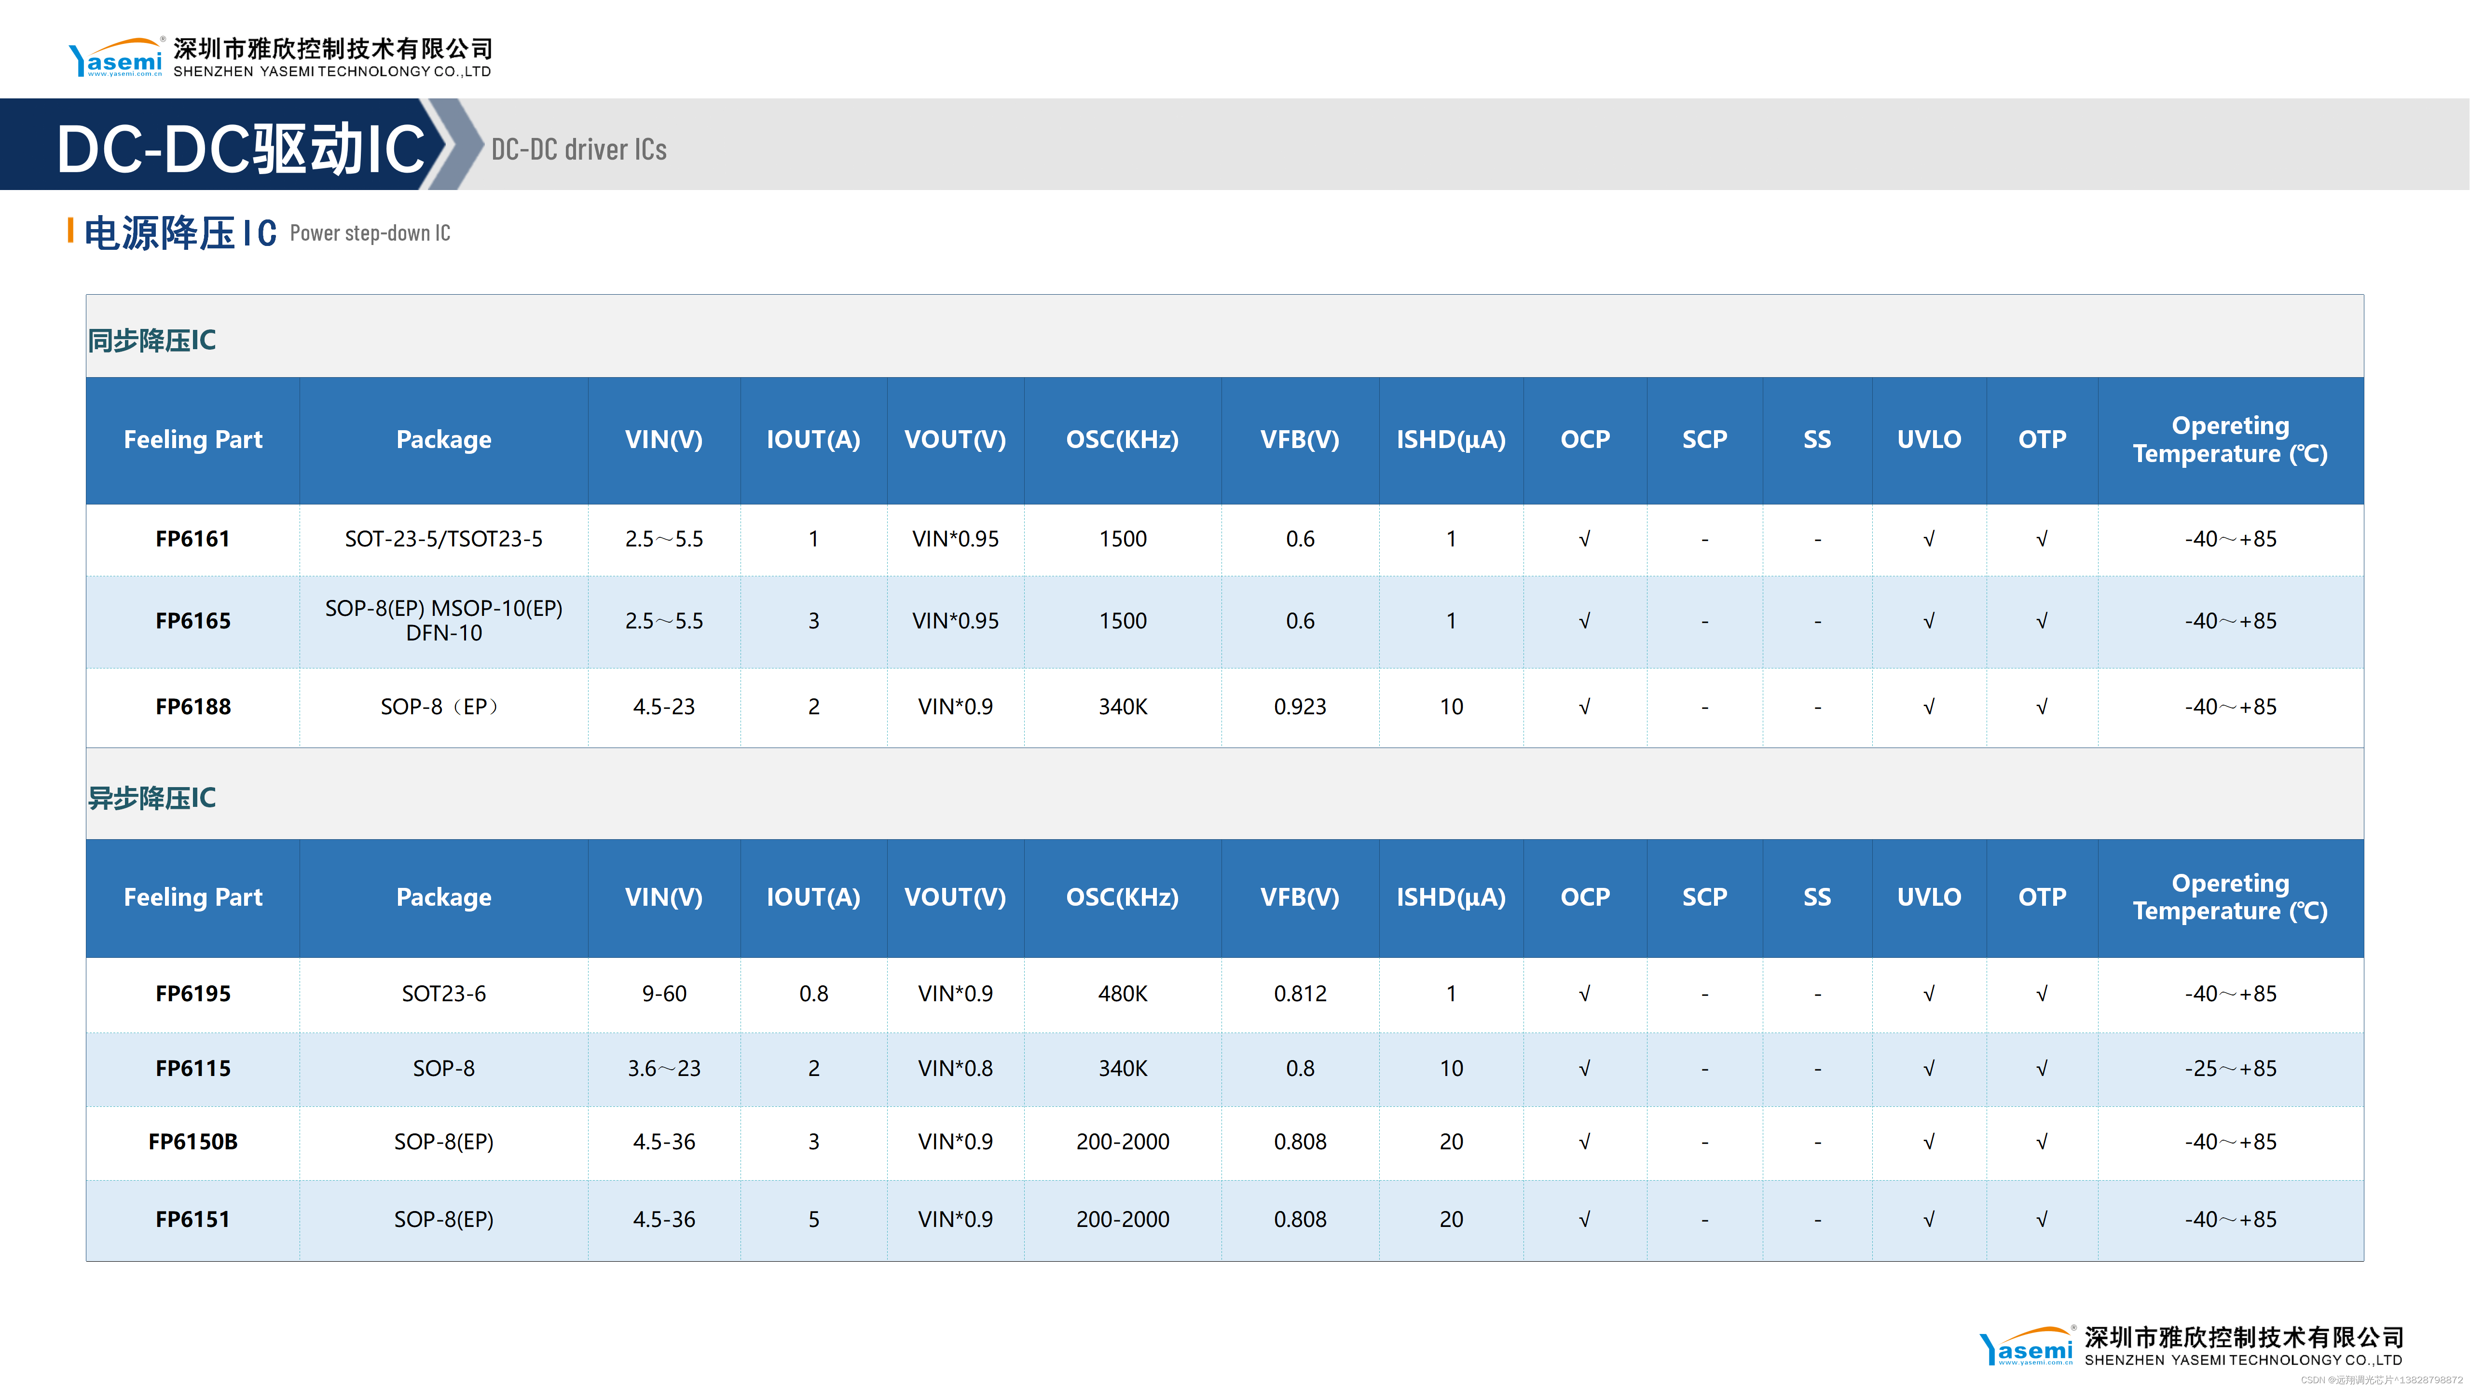The width and height of the screenshot is (2470, 1389).
Task: Select the 同步降压IC section header
Action: click(x=152, y=340)
